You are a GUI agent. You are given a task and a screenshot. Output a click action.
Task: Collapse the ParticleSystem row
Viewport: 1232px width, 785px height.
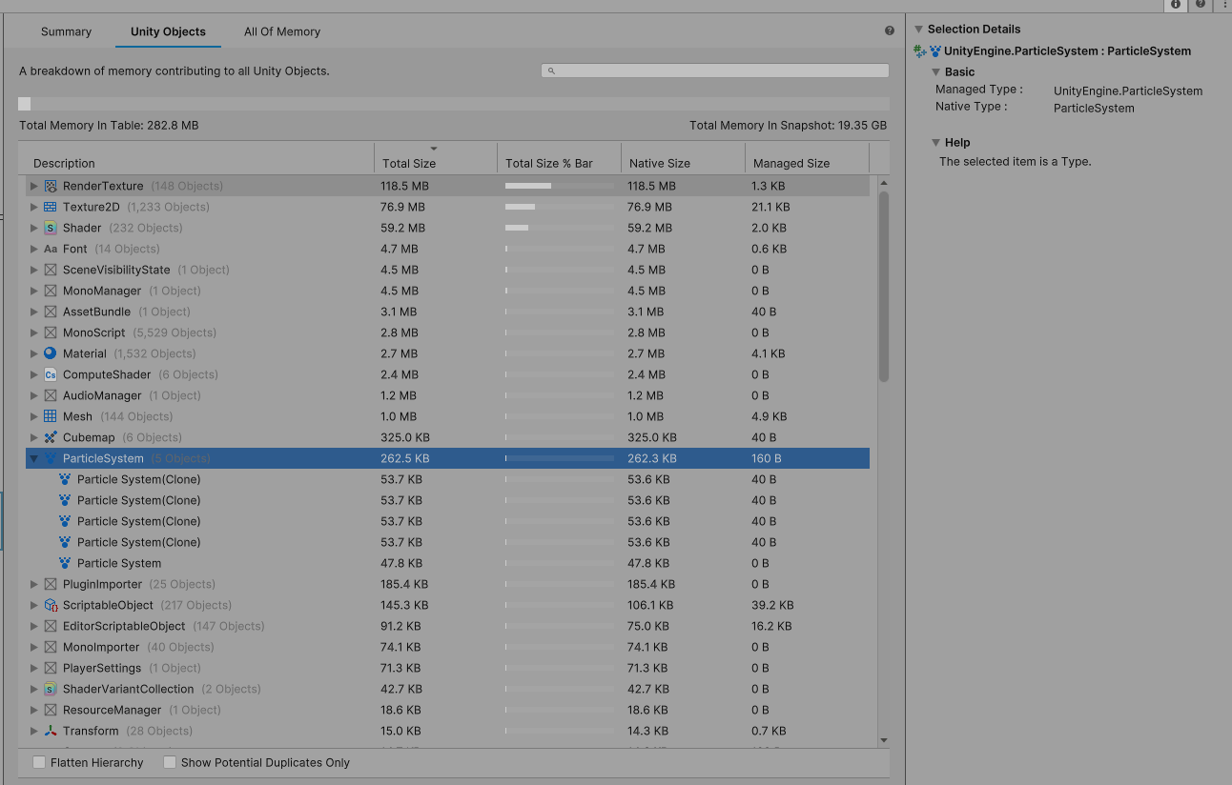point(34,458)
